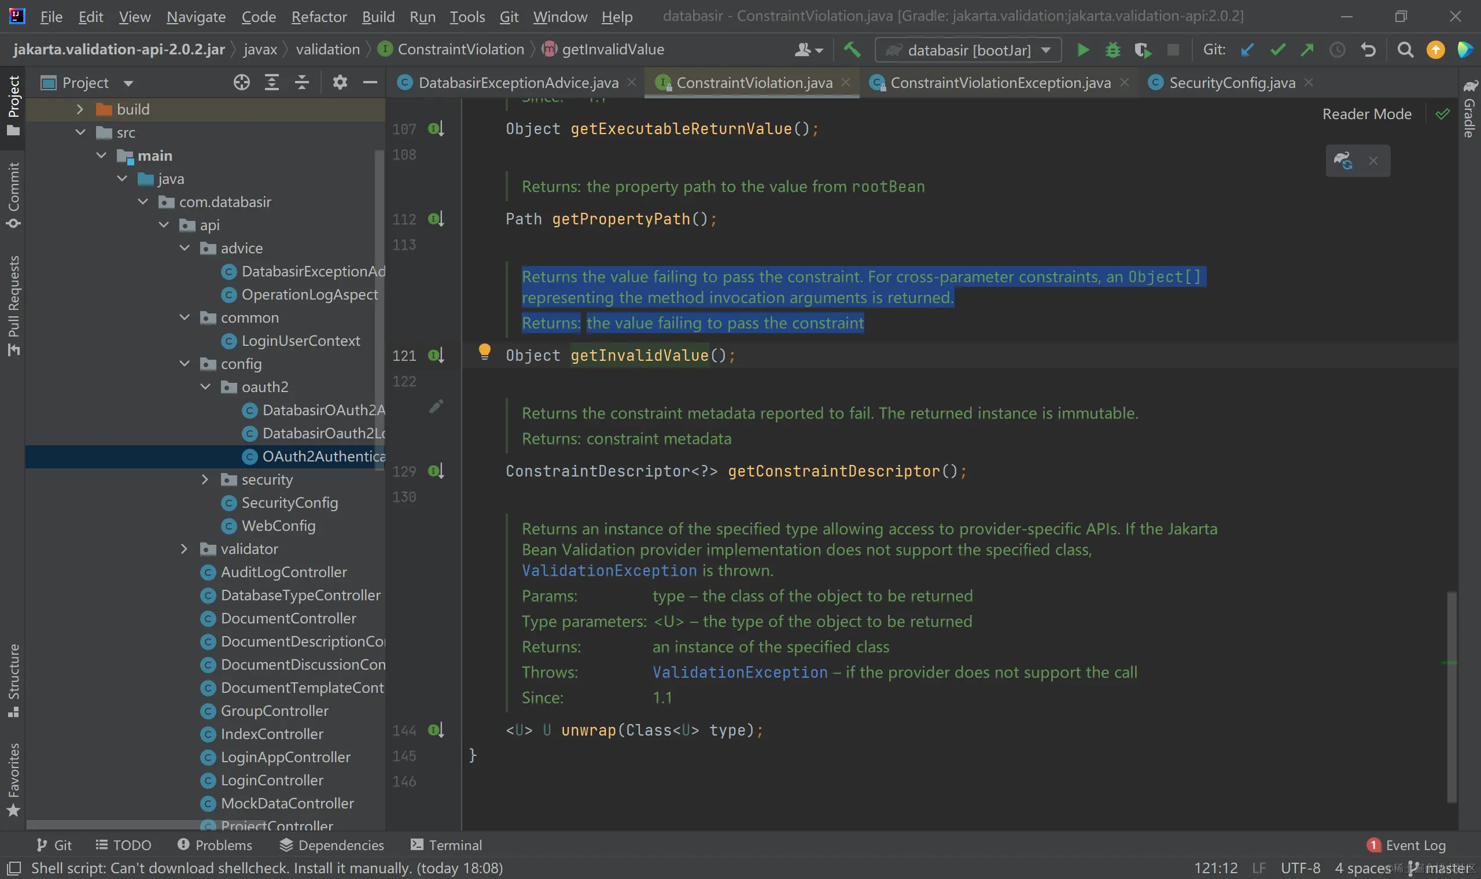The width and height of the screenshot is (1481, 879).
Task: Click the Build project hammer icon
Action: [852, 50]
